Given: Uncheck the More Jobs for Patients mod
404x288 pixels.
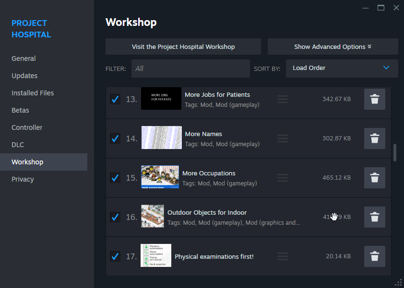Looking at the screenshot, I should coord(115,99).
